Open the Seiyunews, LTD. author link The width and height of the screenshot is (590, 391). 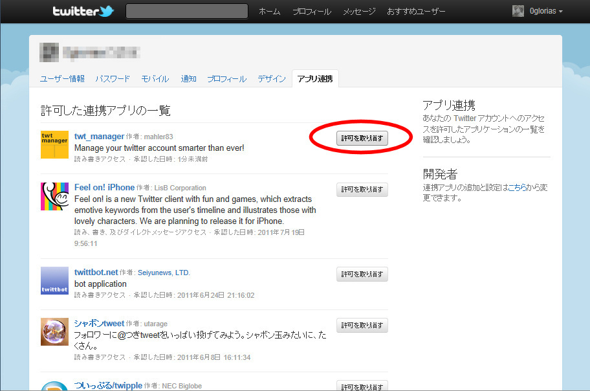point(164,273)
